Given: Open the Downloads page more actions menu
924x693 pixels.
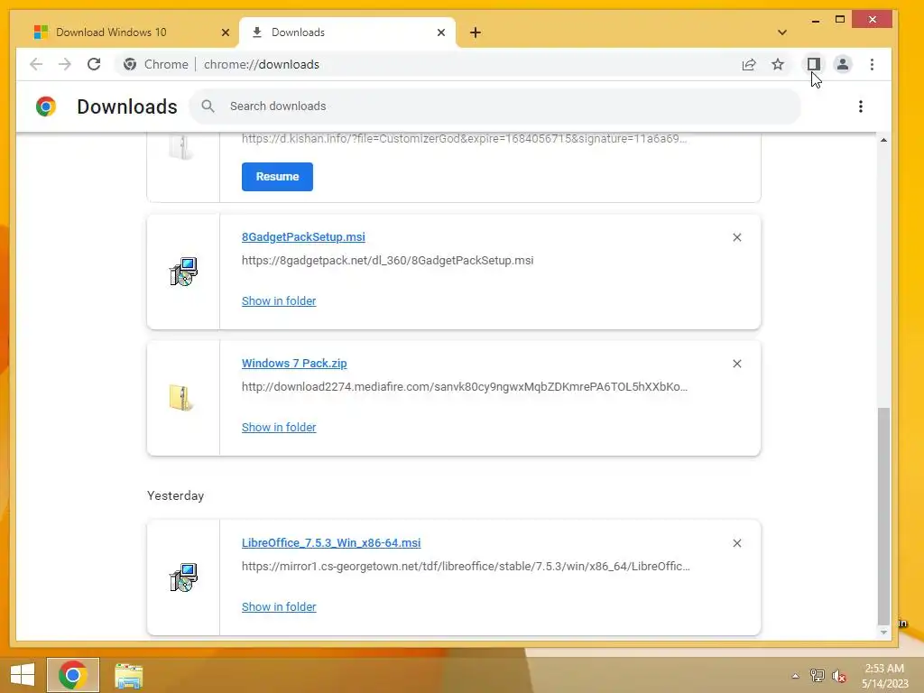Looking at the screenshot, I should click(860, 106).
